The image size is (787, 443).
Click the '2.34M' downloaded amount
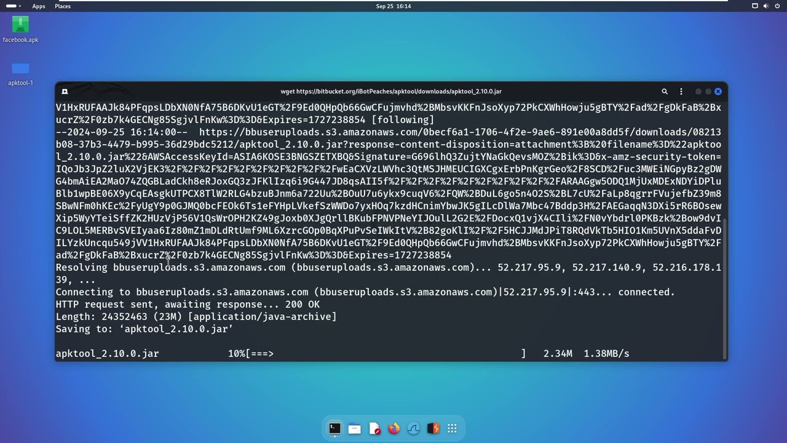[x=558, y=354]
